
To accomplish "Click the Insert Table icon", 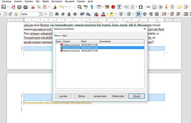I will (x=99, y=7).
